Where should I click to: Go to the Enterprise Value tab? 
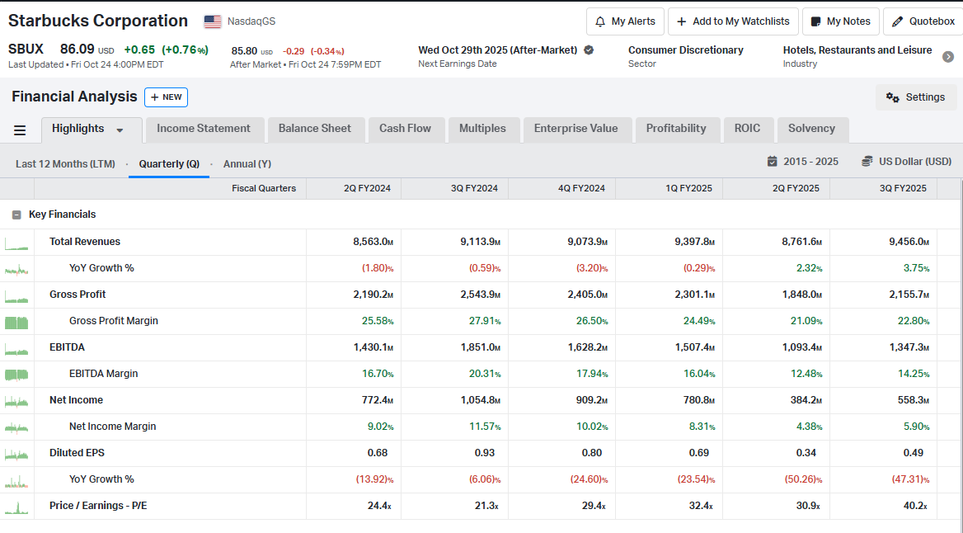point(575,129)
